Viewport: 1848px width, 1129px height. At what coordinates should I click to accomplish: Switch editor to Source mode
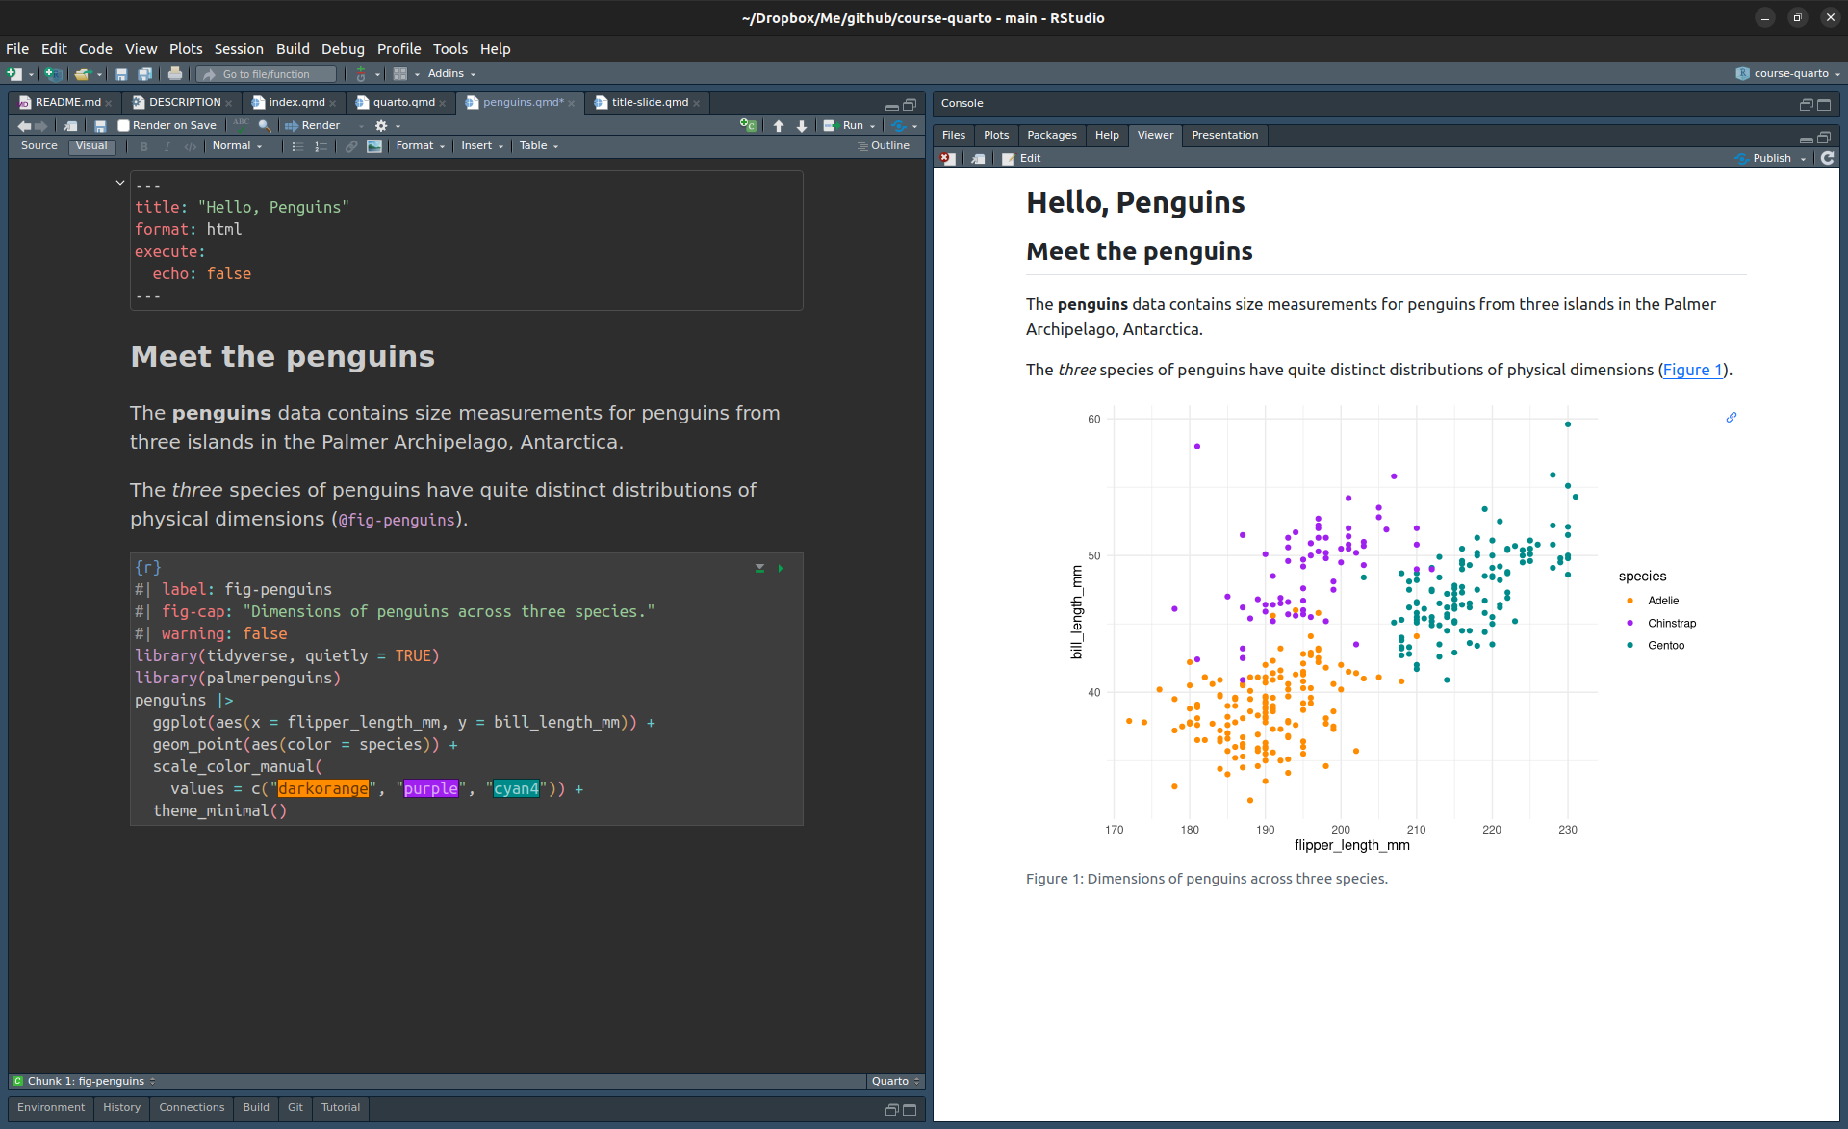point(39,146)
